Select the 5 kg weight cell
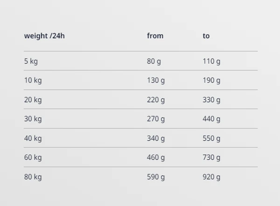This screenshot has height=206, width=280. [31, 61]
